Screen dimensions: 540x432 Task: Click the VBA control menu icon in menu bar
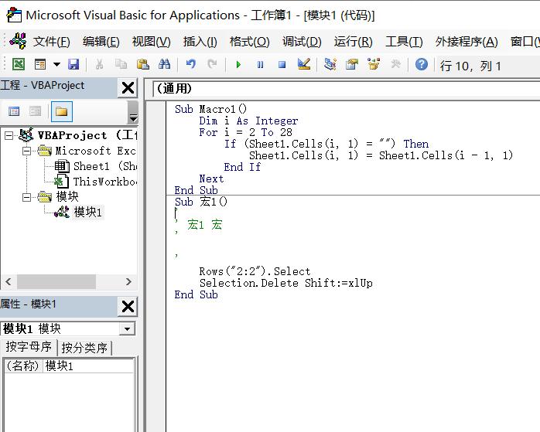coord(18,41)
